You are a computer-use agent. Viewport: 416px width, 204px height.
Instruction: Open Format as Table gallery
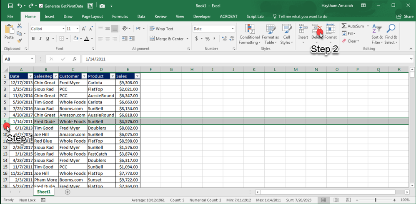coord(271,35)
